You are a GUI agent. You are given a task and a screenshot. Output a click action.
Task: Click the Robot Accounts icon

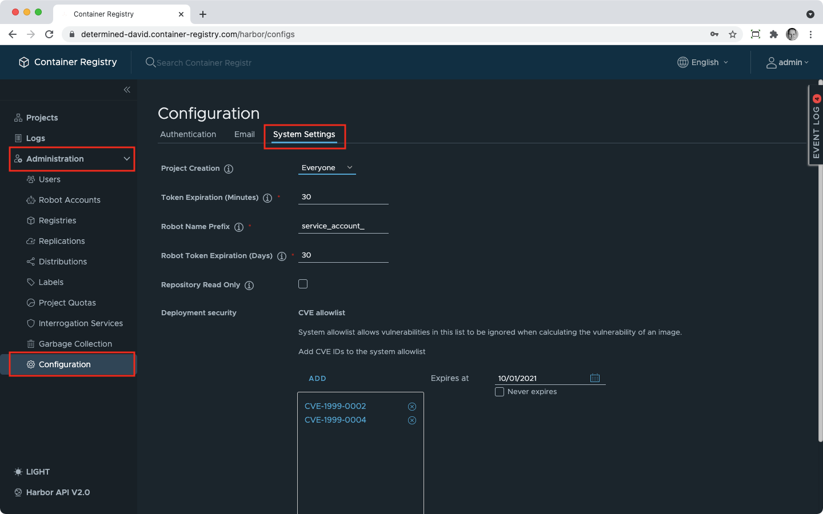pos(31,200)
